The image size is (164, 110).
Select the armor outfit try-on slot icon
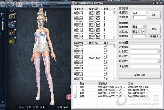[x=12, y=16]
